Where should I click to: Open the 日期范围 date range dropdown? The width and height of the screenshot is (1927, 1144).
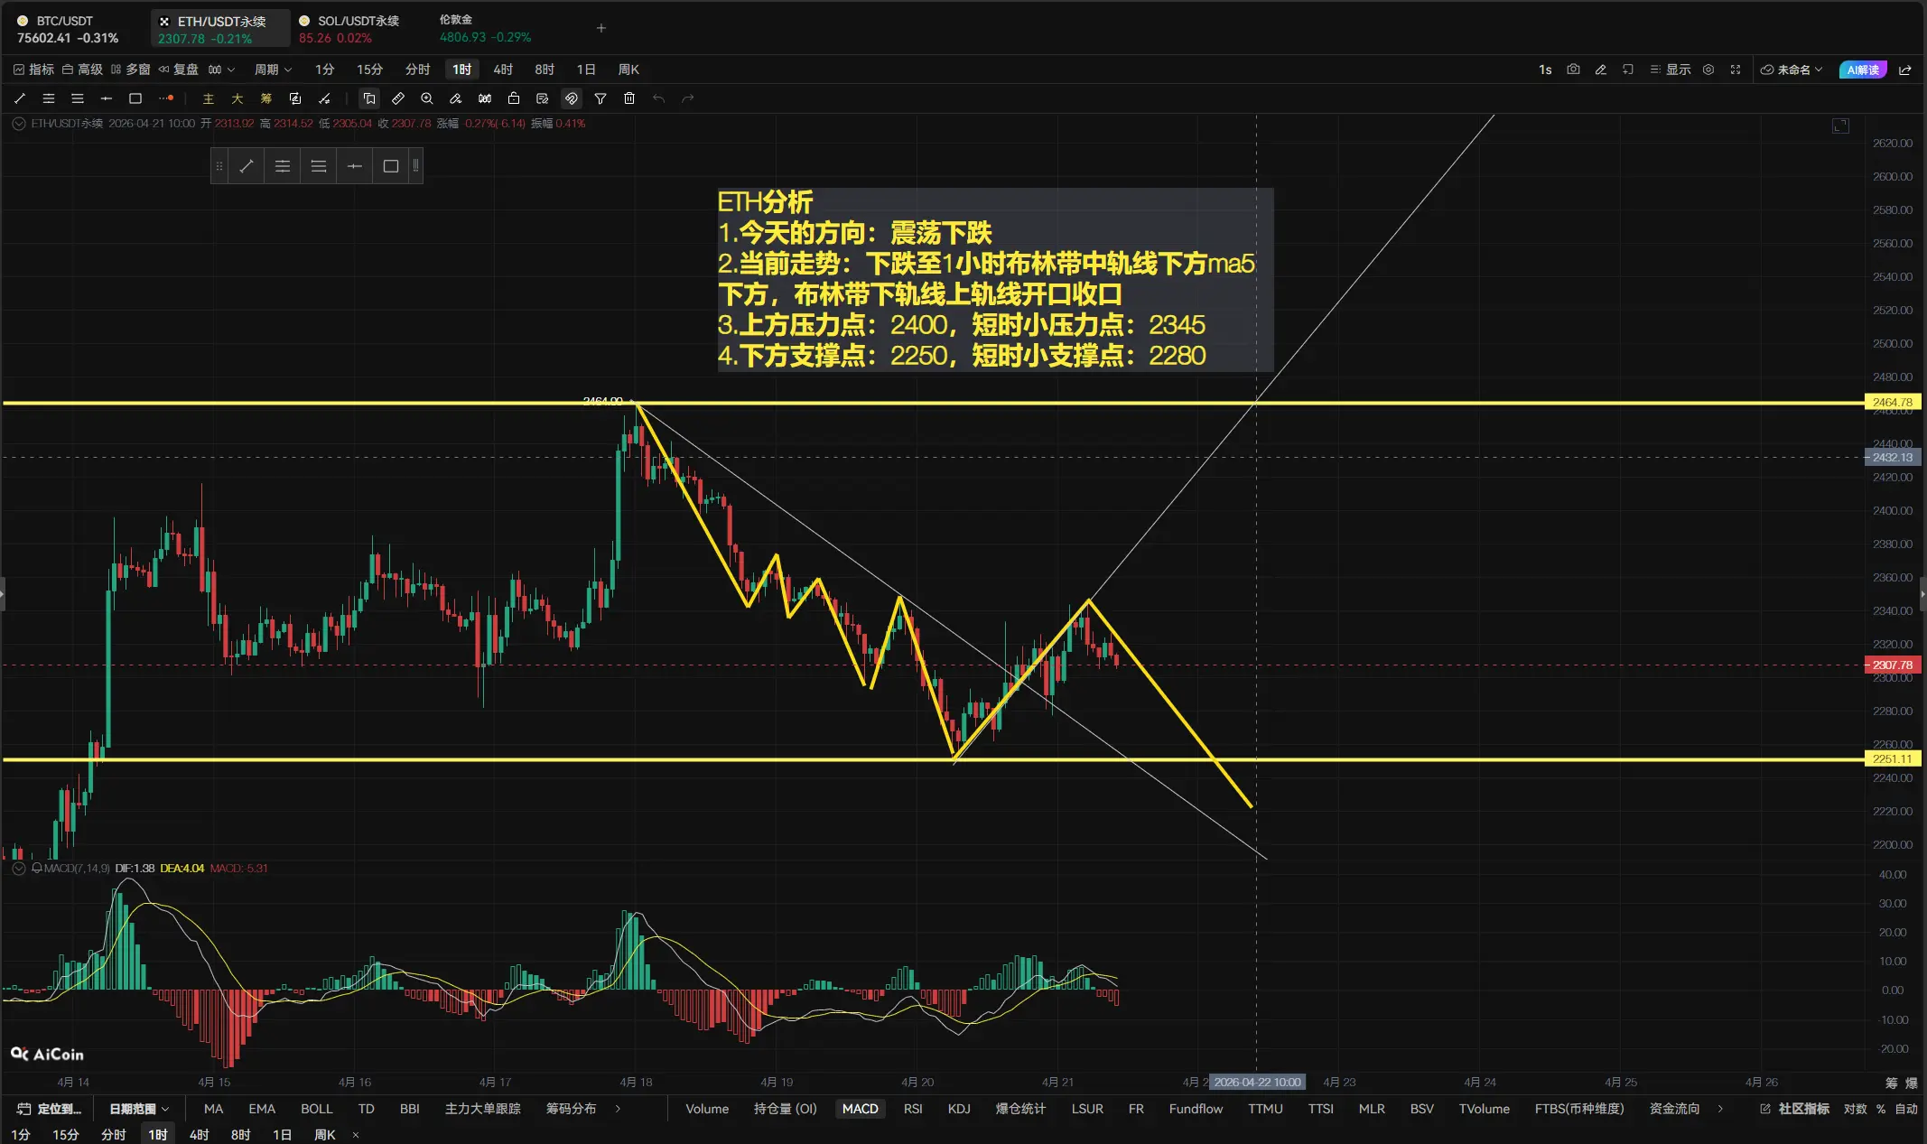139,1109
